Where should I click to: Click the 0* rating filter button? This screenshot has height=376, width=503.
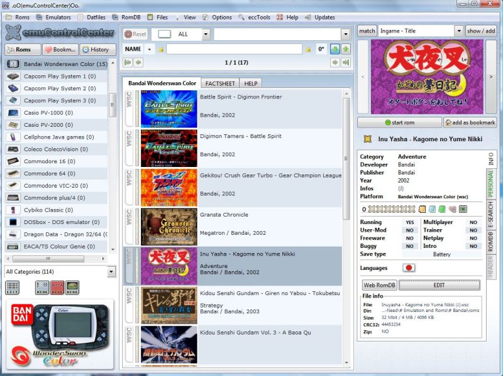321,49
